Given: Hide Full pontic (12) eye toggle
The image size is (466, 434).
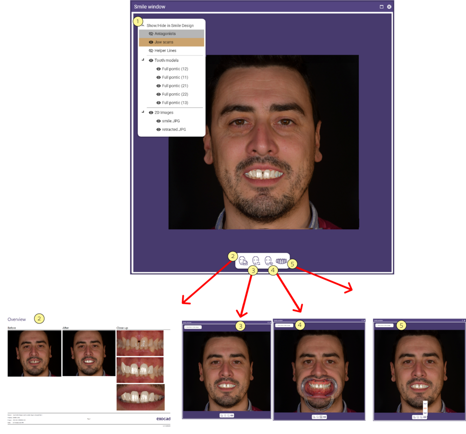Looking at the screenshot, I should point(158,69).
